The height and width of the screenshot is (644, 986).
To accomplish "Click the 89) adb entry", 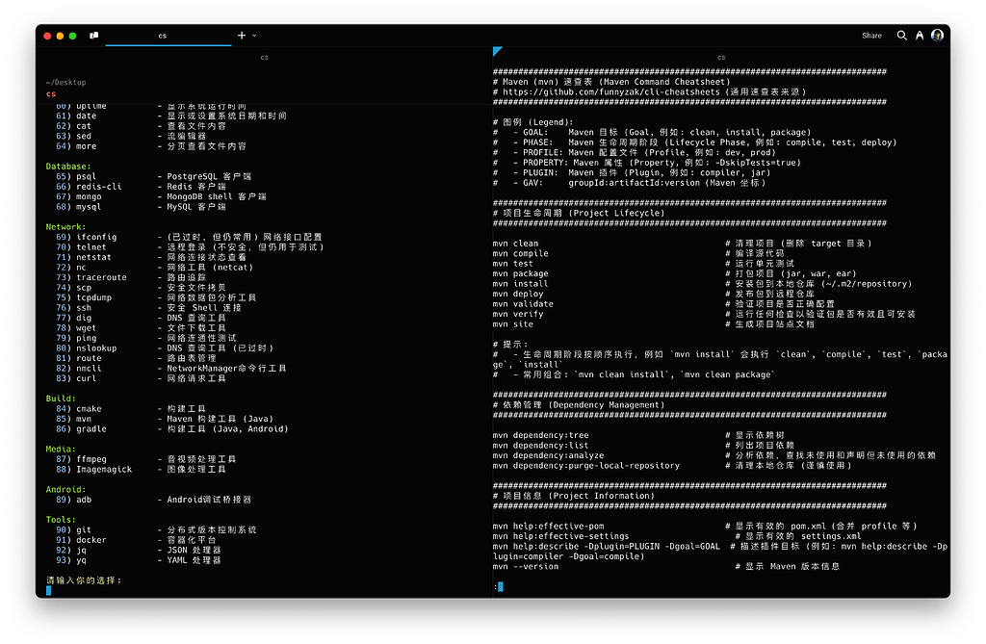I will pyautogui.click(x=153, y=500).
